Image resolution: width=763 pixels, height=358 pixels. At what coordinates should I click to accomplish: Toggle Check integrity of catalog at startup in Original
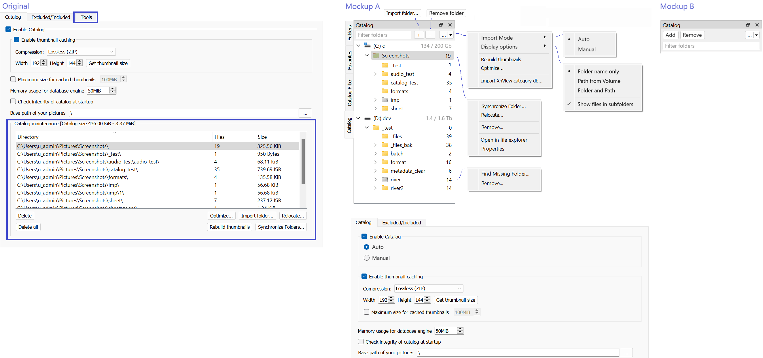(x=13, y=102)
